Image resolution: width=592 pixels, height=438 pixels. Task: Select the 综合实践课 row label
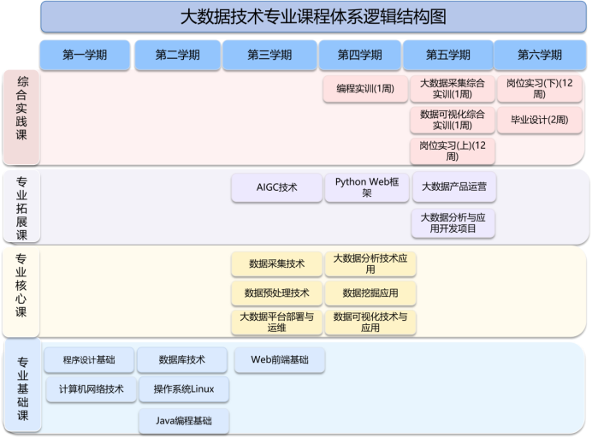point(22,118)
